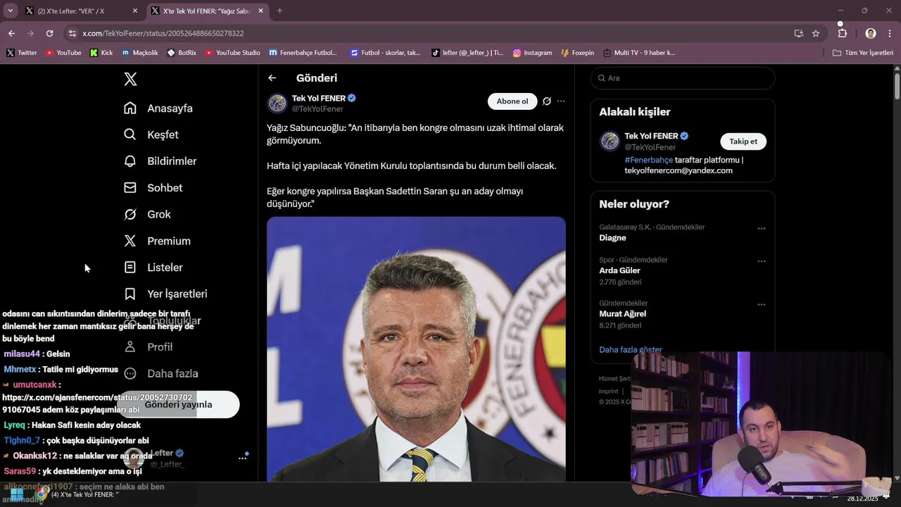901x507 pixels.
Task: Click the address bar URL
Action: (163, 33)
